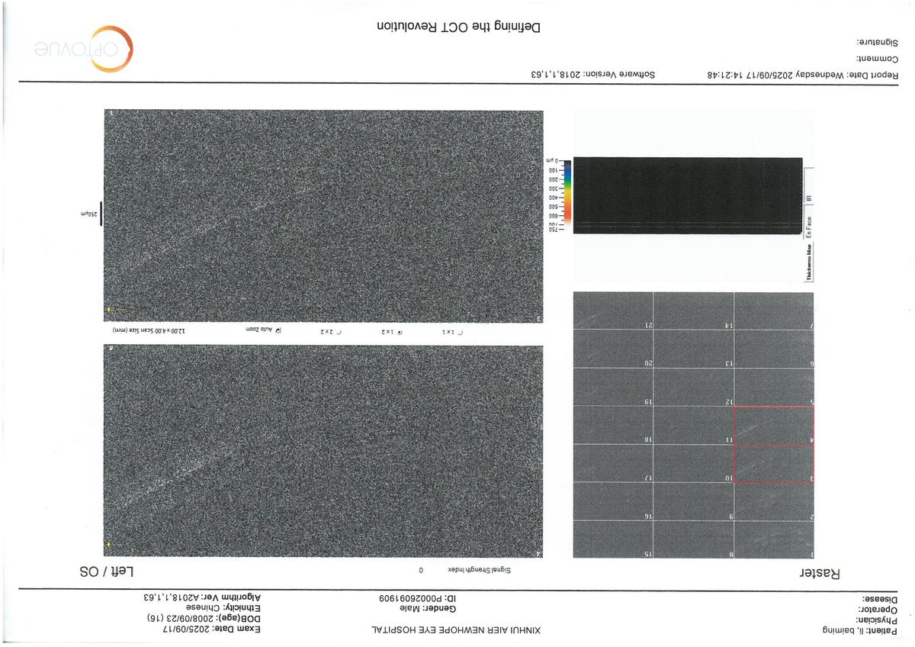Select raster scan line 9 thumbnail
915x647 pixels.
pos(693,501)
